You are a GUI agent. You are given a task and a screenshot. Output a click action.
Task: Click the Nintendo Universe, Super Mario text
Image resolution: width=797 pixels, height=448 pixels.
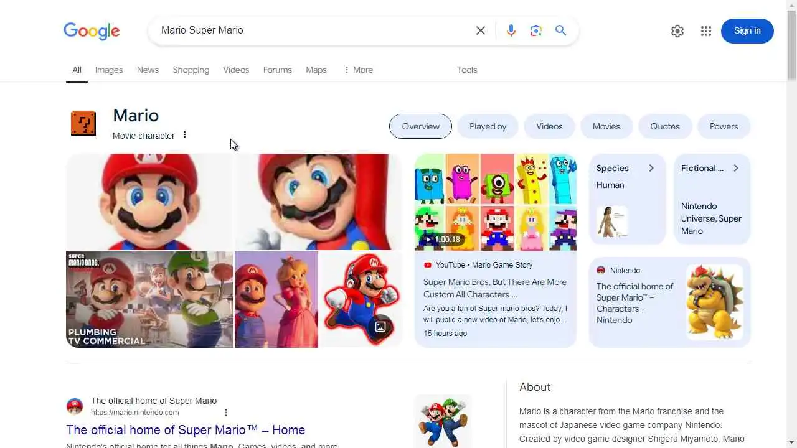pos(711,218)
